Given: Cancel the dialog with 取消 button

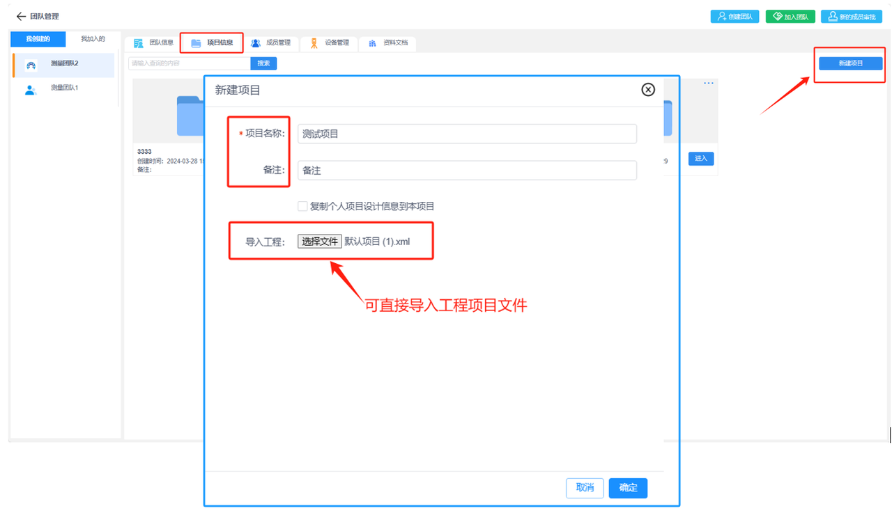Looking at the screenshot, I should click(x=585, y=488).
